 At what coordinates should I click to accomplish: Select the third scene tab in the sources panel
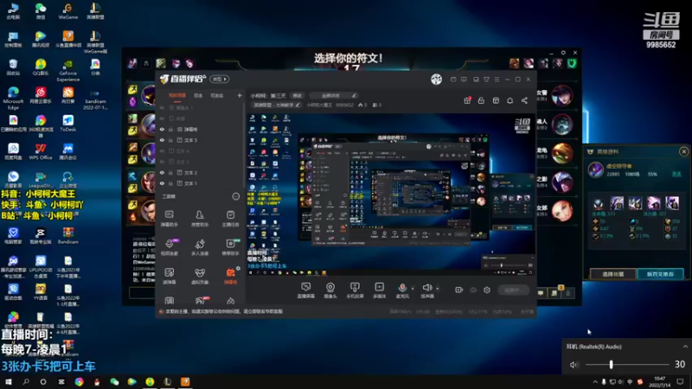tap(217, 95)
